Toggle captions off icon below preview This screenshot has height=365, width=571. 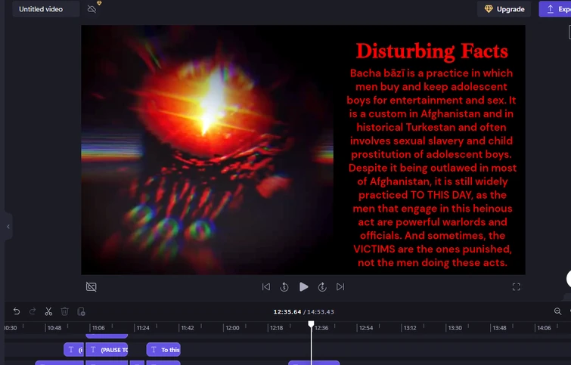[x=92, y=287]
